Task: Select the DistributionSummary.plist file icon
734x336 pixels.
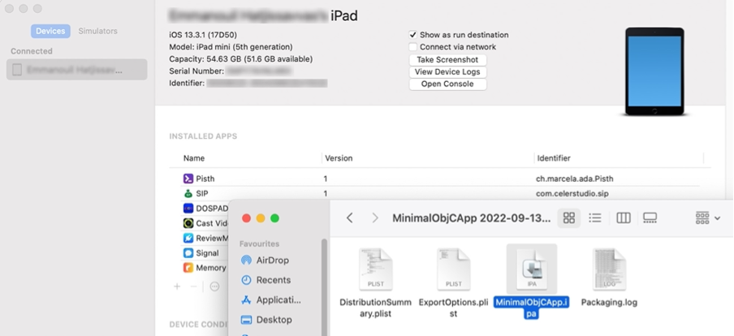Action: click(375, 269)
